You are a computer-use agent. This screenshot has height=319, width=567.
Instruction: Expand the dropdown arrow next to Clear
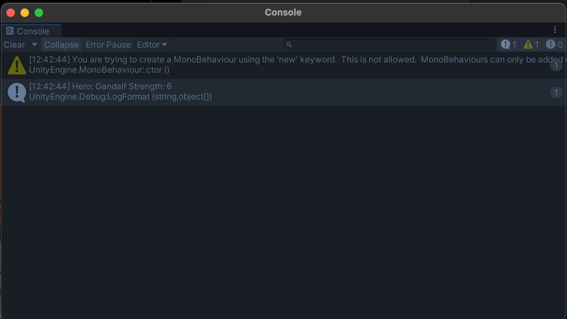(x=35, y=45)
